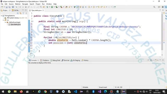Toggle Link with Editor in Project Explorer
Image resolution: width=167 pixels, height=94 pixels.
coord(20,13)
